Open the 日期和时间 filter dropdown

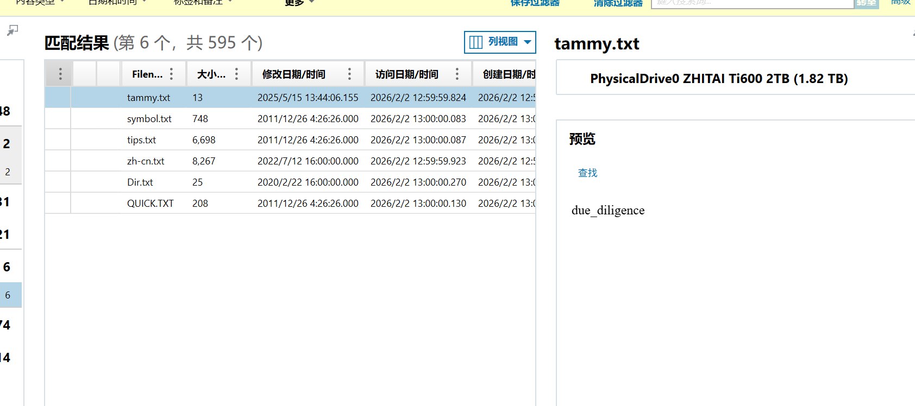click(117, 3)
